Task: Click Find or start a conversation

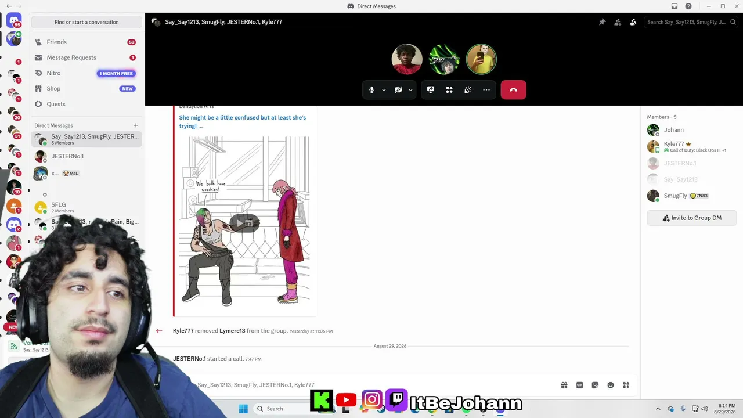Action: pos(86,22)
